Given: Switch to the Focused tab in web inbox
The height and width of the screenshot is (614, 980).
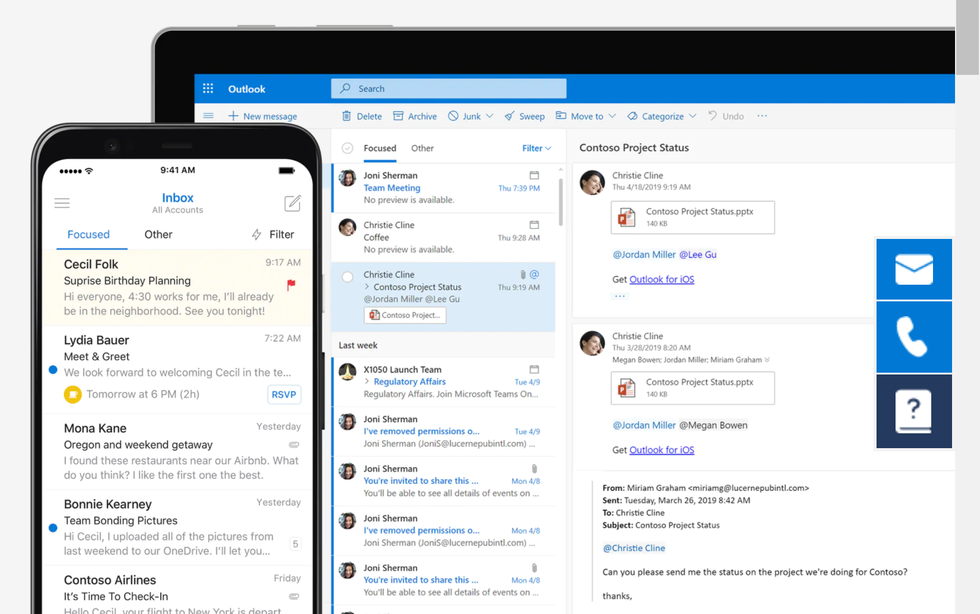Looking at the screenshot, I should click(x=380, y=148).
